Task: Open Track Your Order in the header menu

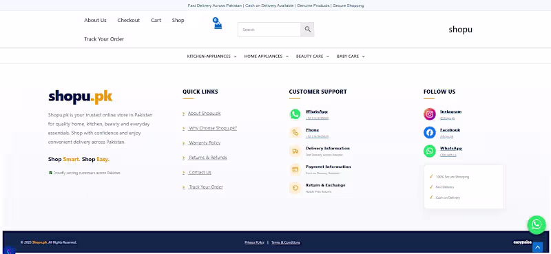Action: tap(104, 39)
